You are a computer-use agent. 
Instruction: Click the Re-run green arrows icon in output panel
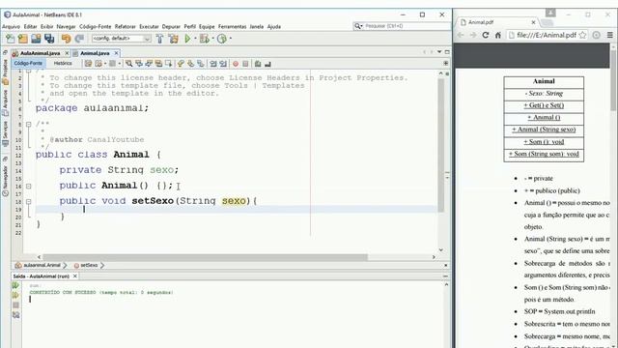pos(15,285)
